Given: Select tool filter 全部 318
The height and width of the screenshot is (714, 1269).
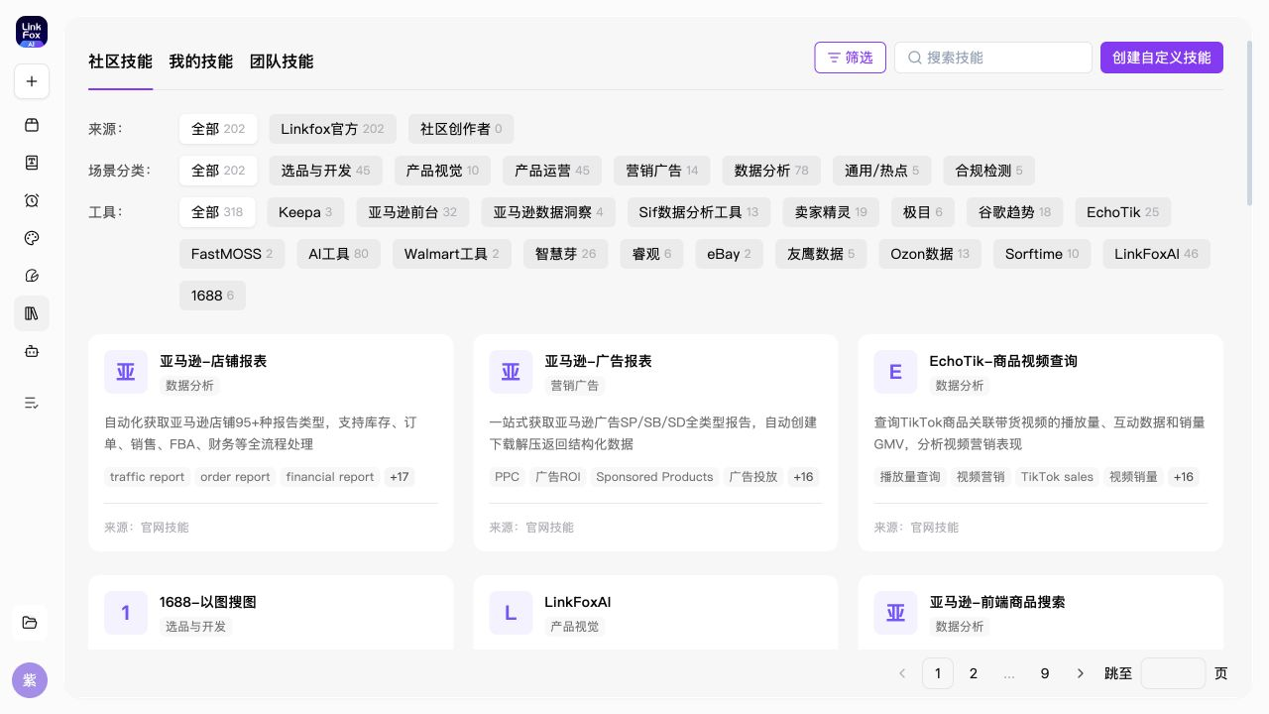Looking at the screenshot, I should tap(217, 212).
